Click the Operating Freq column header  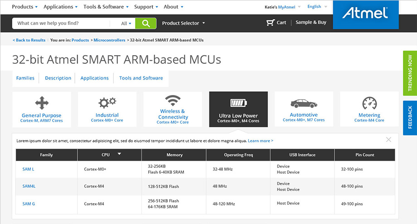click(238, 155)
